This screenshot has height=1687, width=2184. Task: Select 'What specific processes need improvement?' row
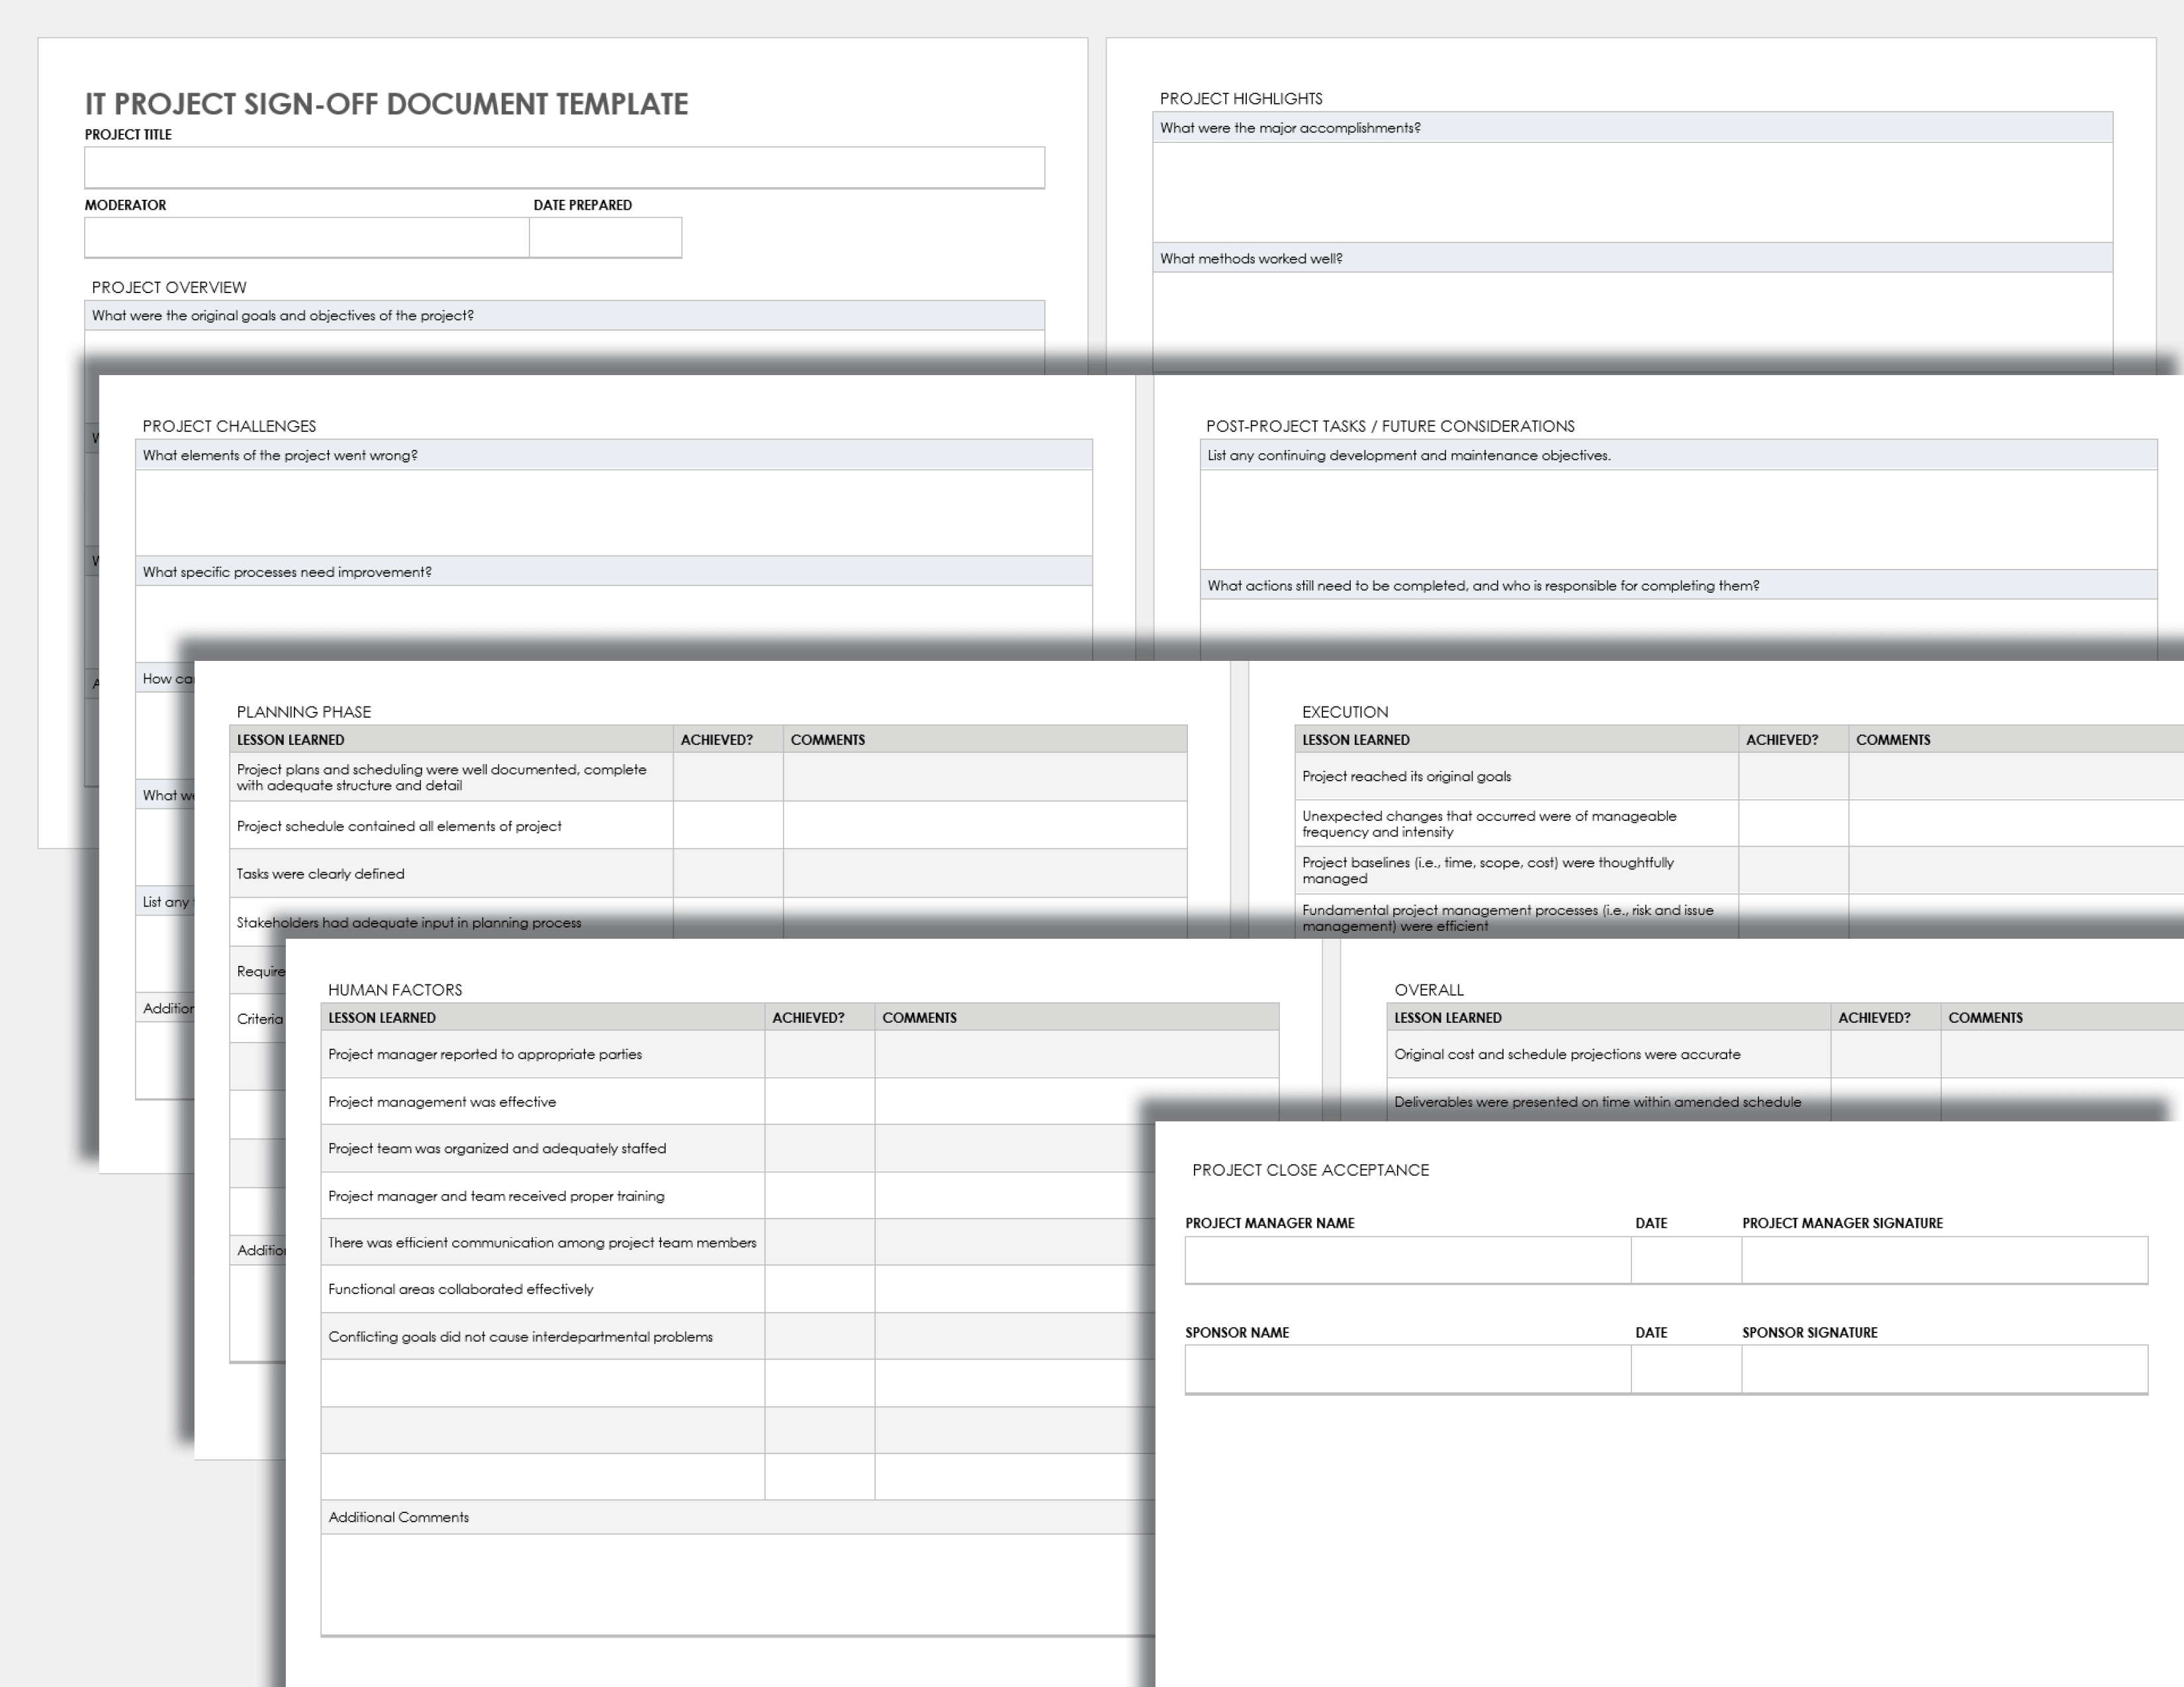click(x=613, y=572)
